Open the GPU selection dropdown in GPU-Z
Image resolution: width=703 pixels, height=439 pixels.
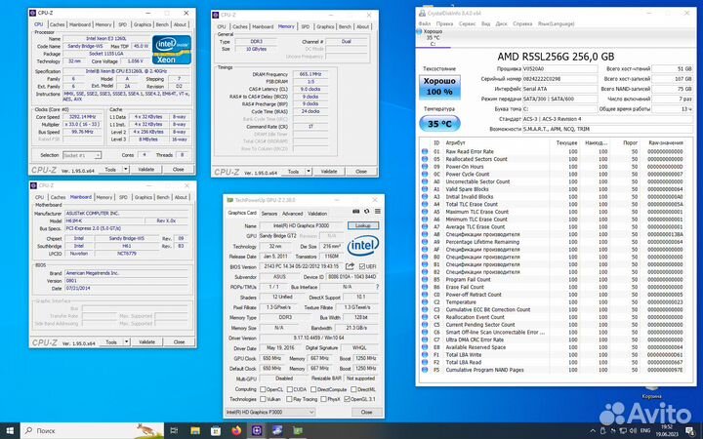point(269,412)
